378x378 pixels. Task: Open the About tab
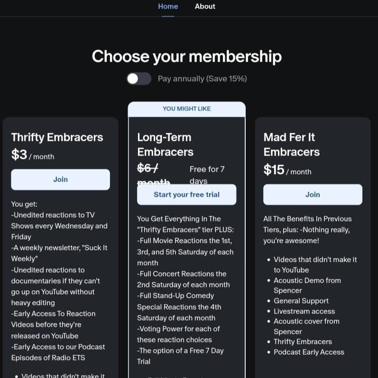[205, 7]
